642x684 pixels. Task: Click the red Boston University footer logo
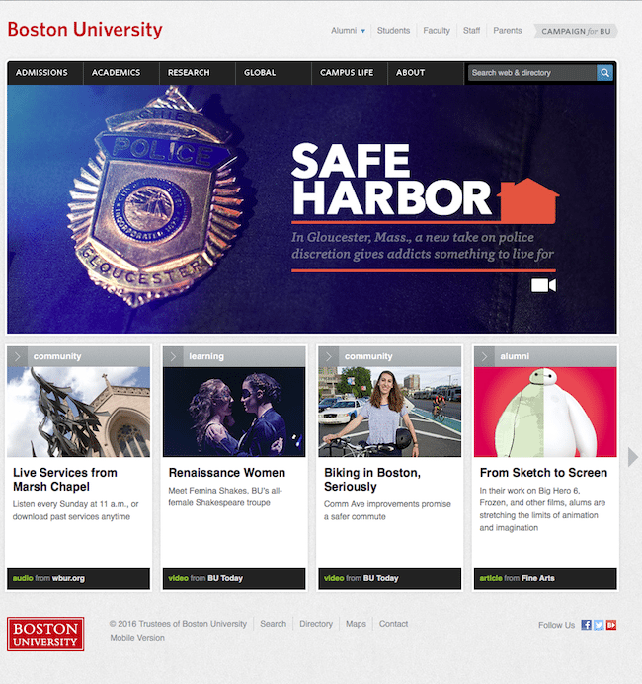click(x=45, y=634)
